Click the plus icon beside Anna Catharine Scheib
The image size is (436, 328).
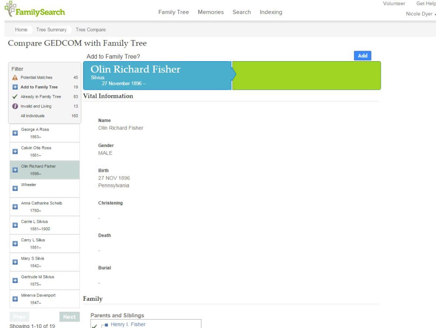click(x=15, y=207)
